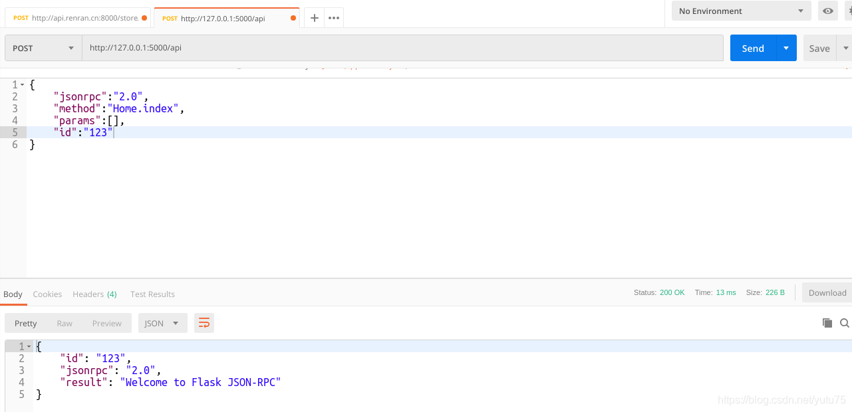The image size is (852, 412).
Task: Click the request URL input field
Action: (x=399, y=47)
